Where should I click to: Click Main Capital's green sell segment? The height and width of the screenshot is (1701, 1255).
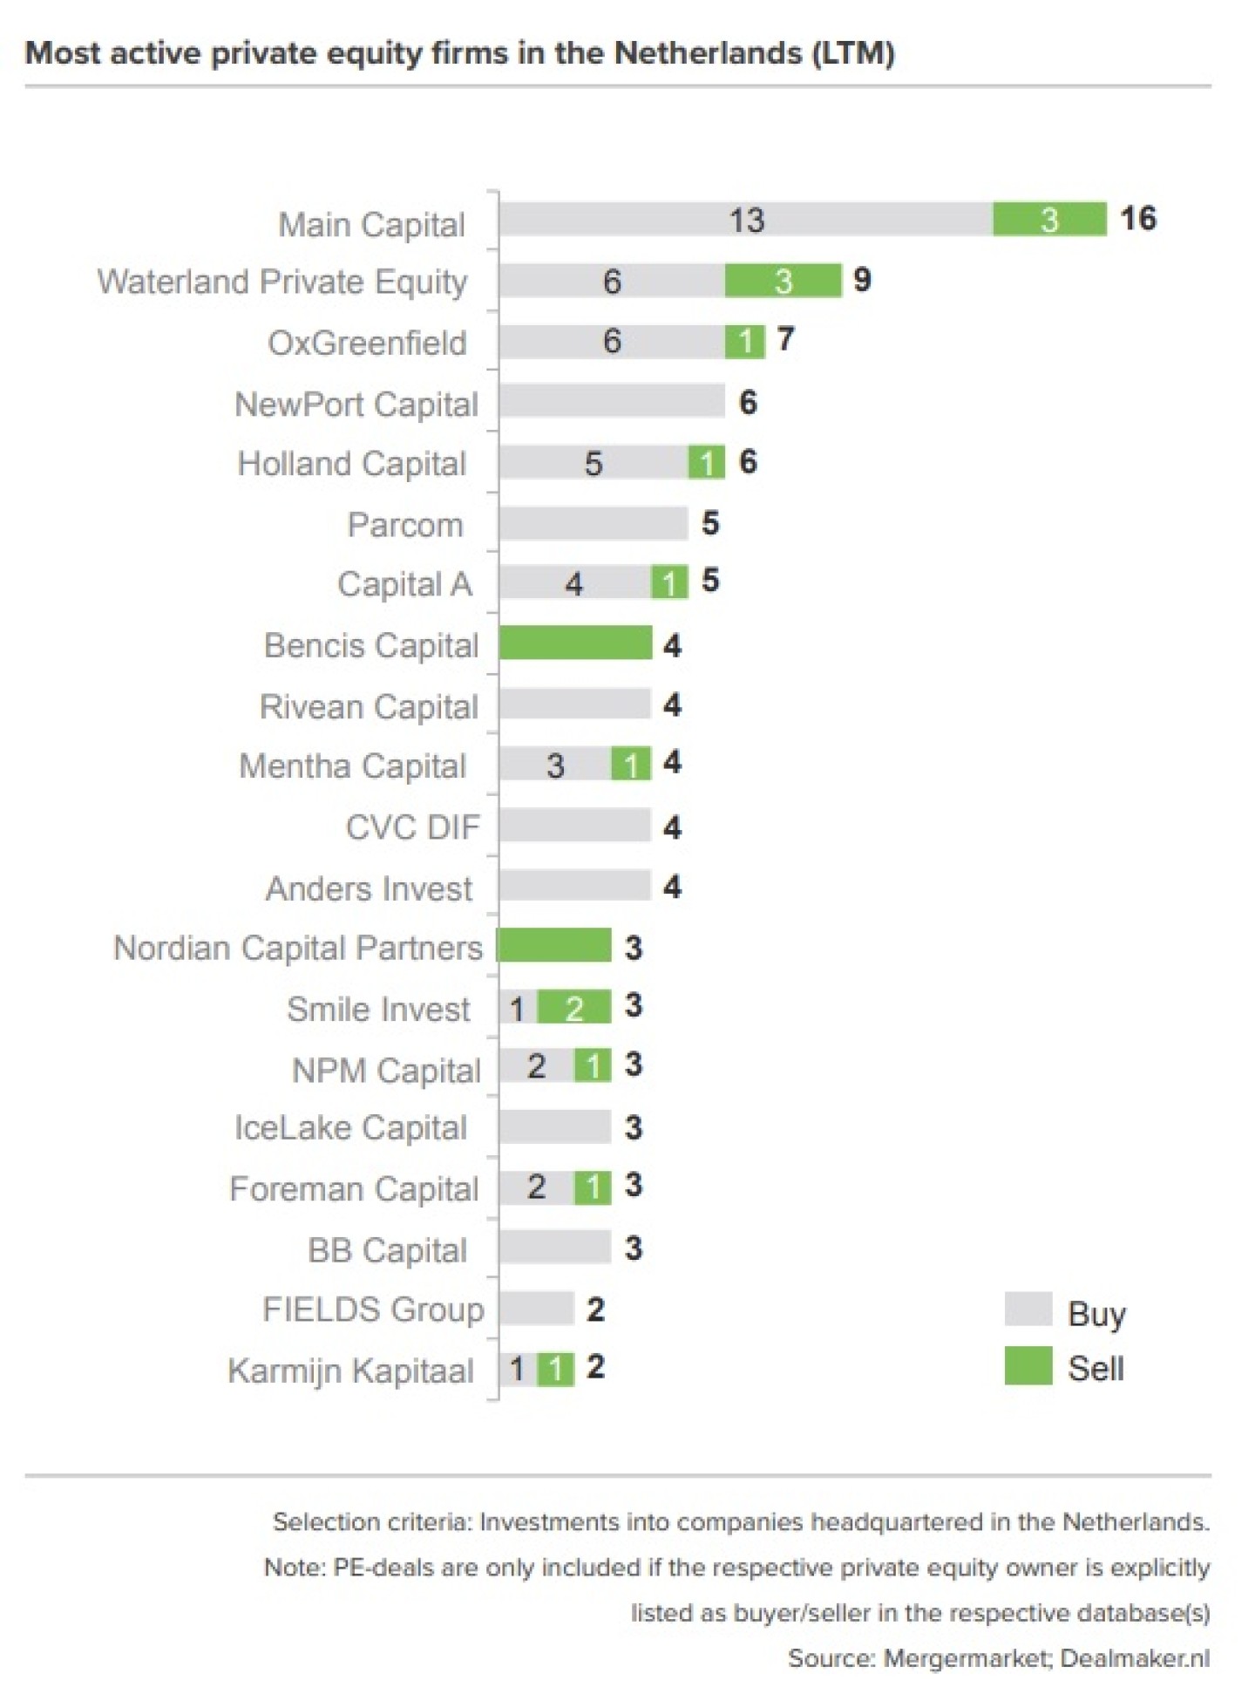coord(1048,219)
